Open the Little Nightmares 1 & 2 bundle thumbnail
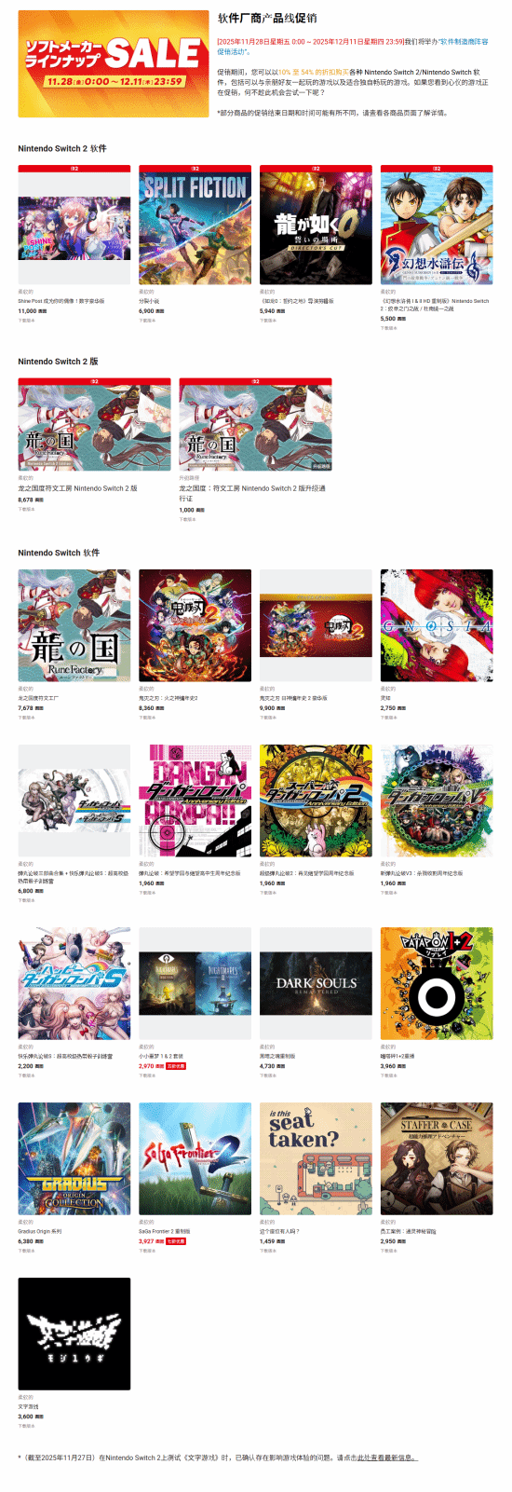Screen dimensions: 512x1492 pyautogui.click(x=195, y=983)
